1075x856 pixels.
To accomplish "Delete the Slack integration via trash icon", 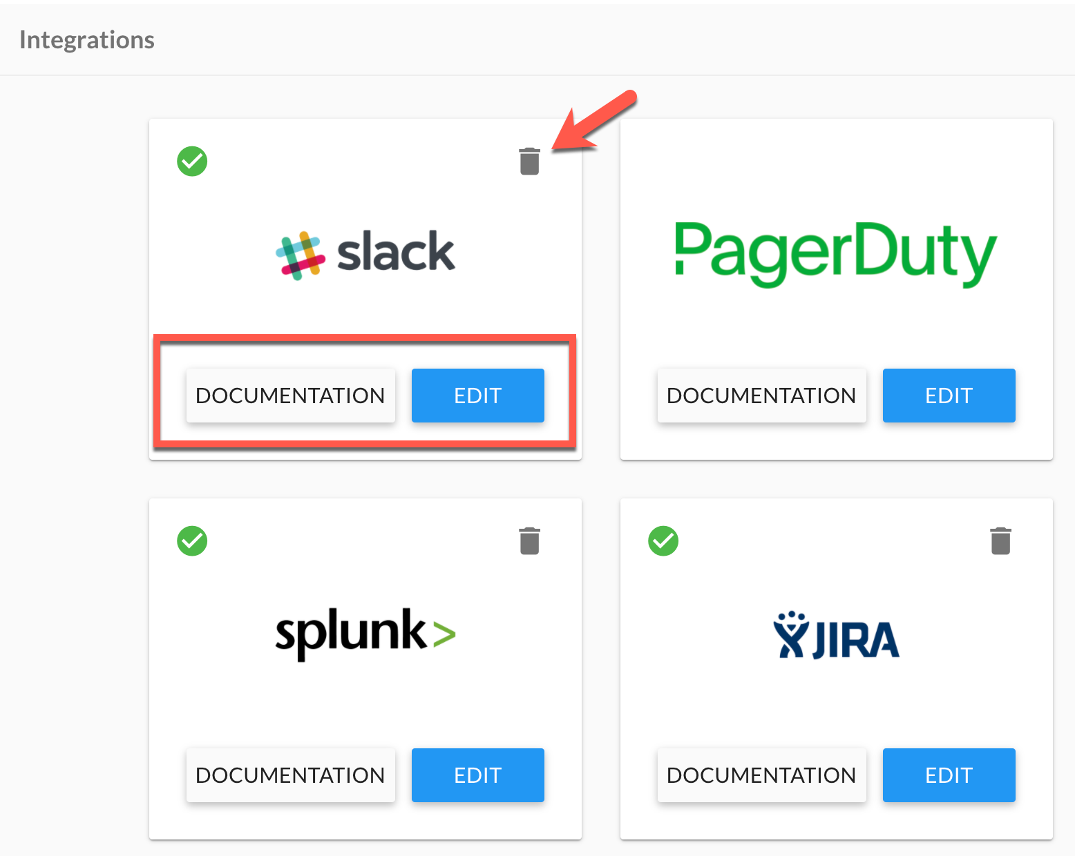I will click(x=529, y=162).
